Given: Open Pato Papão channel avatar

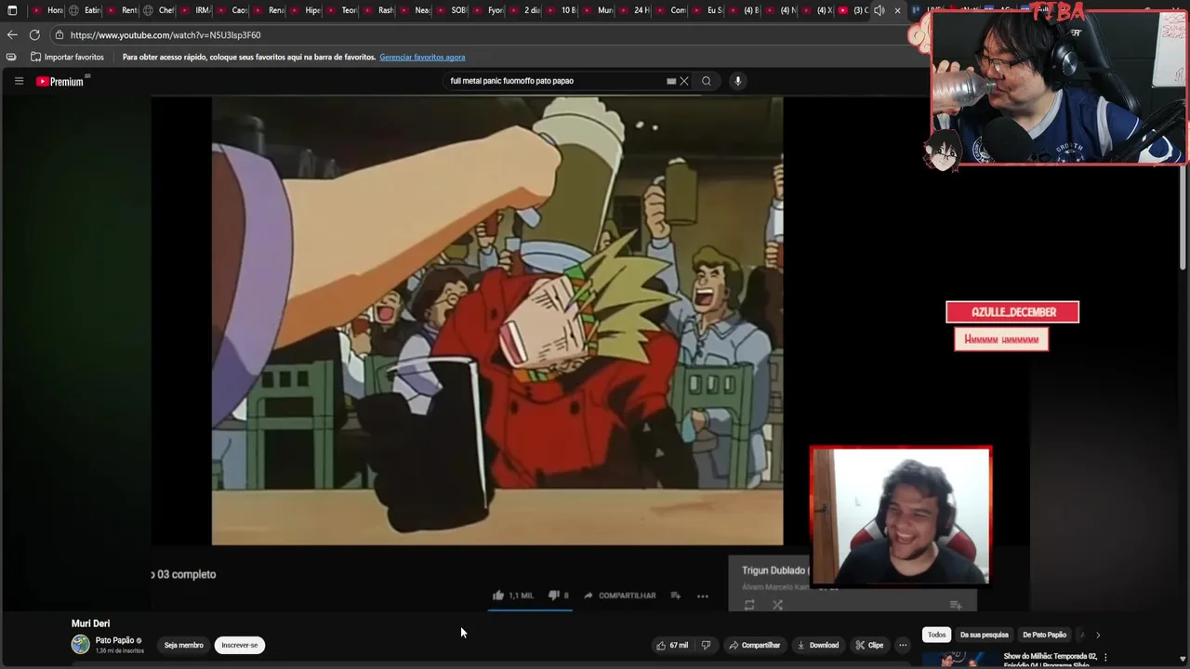Looking at the screenshot, I should 81,644.
